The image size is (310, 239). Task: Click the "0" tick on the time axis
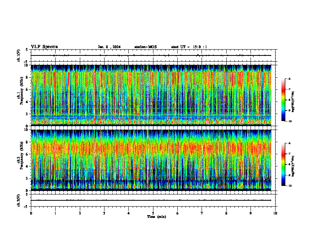31,213
